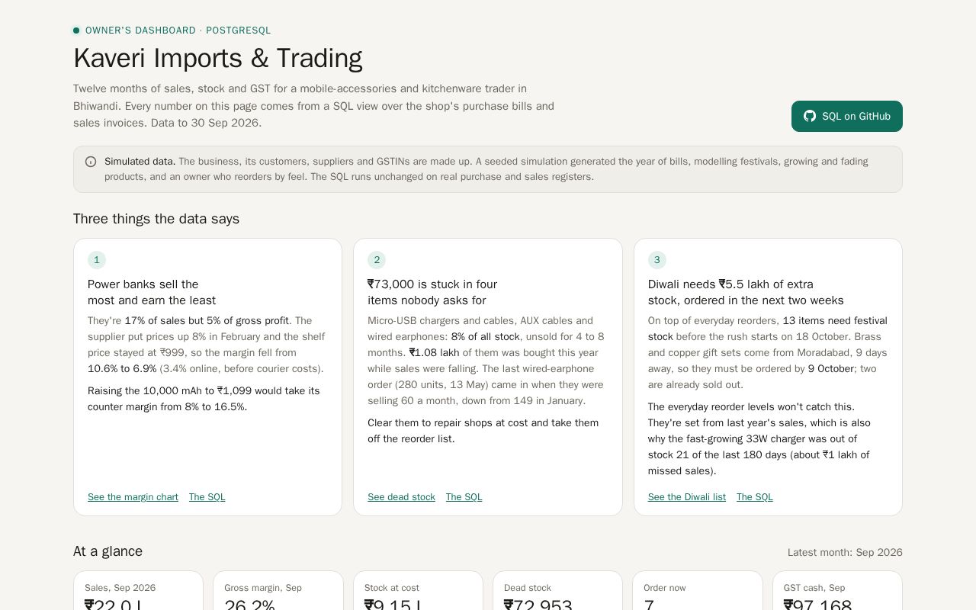The image size is (976, 610).
Task: Click the Latest month: Sep 2026 text
Action: pyautogui.click(x=845, y=552)
